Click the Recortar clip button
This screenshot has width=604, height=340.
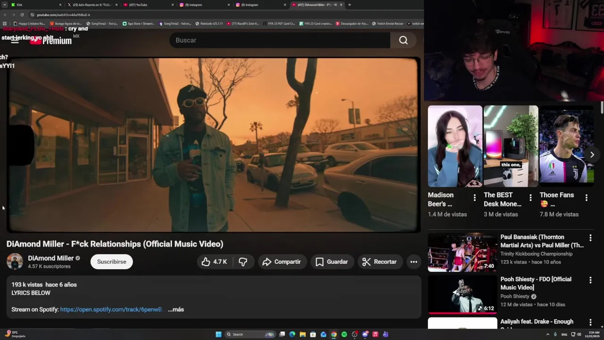[x=380, y=262]
